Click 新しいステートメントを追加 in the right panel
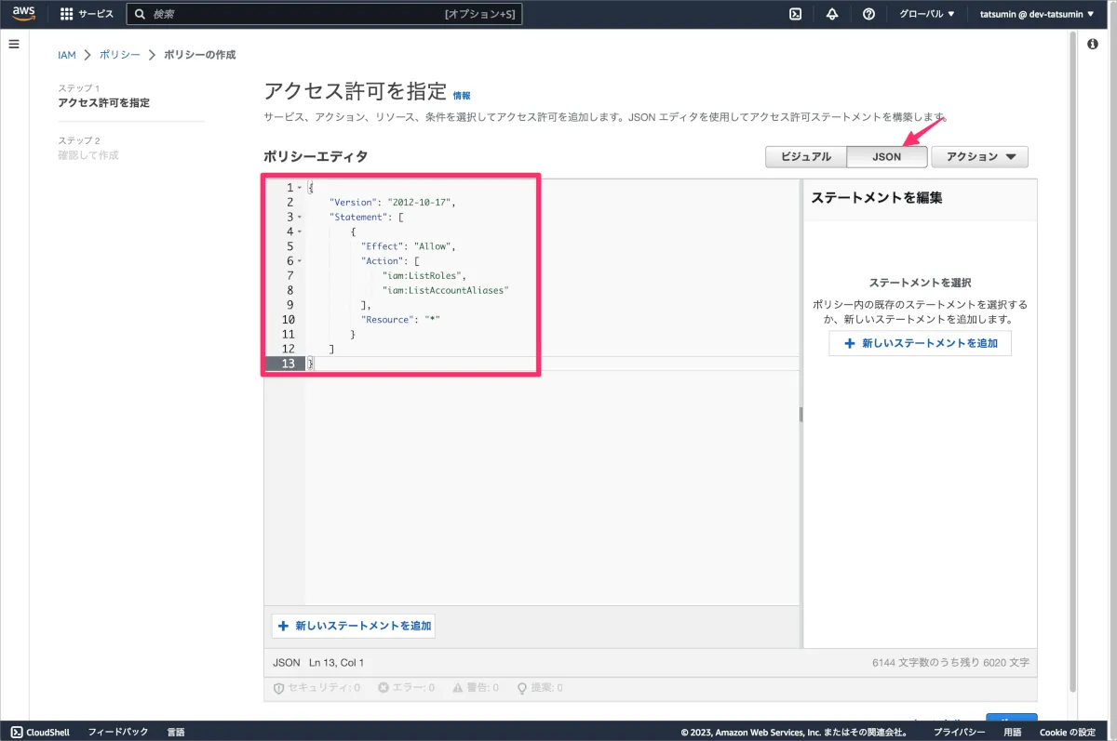 tap(920, 343)
